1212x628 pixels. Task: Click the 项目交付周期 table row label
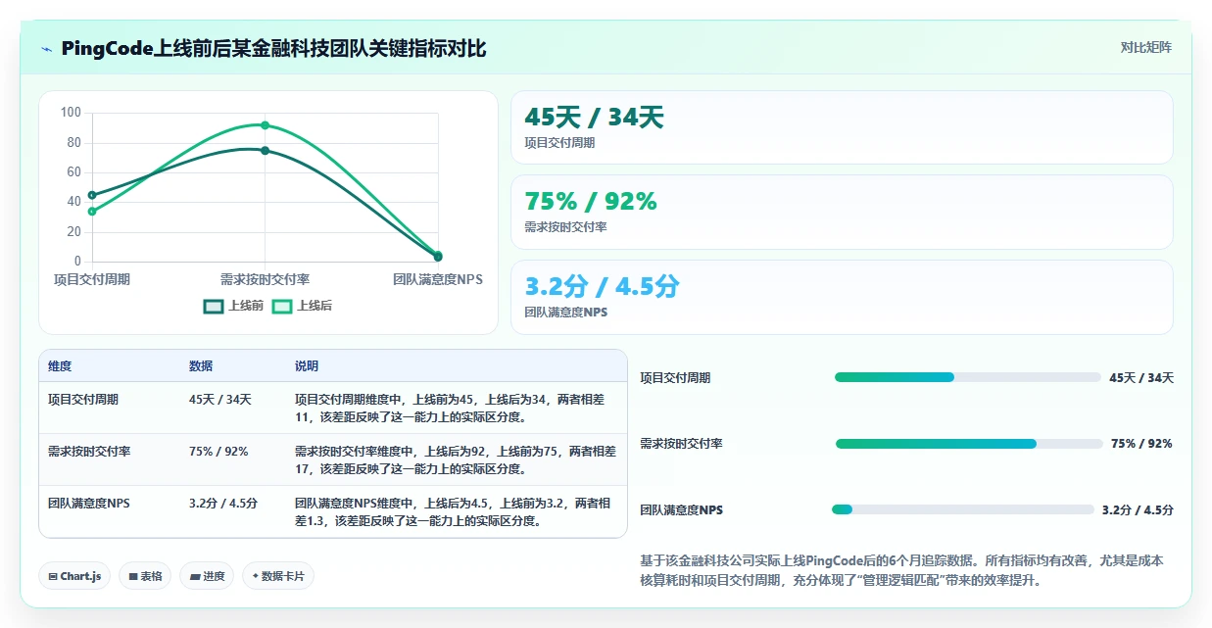pos(83,400)
